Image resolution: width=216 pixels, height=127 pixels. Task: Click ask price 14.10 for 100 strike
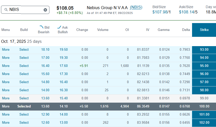point(63,106)
